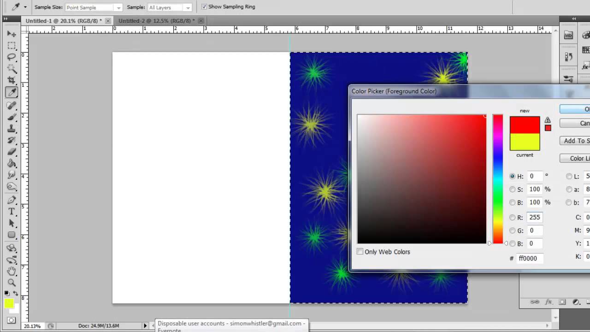The image size is (590, 332).
Task: Select the S (saturation) radio button
Action: 512,189
